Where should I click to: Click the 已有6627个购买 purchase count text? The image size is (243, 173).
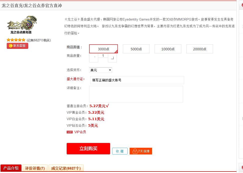[x=39, y=40]
